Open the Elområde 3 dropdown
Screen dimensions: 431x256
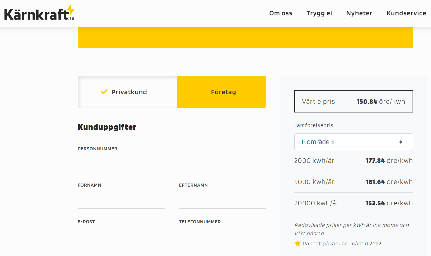(x=353, y=142)
